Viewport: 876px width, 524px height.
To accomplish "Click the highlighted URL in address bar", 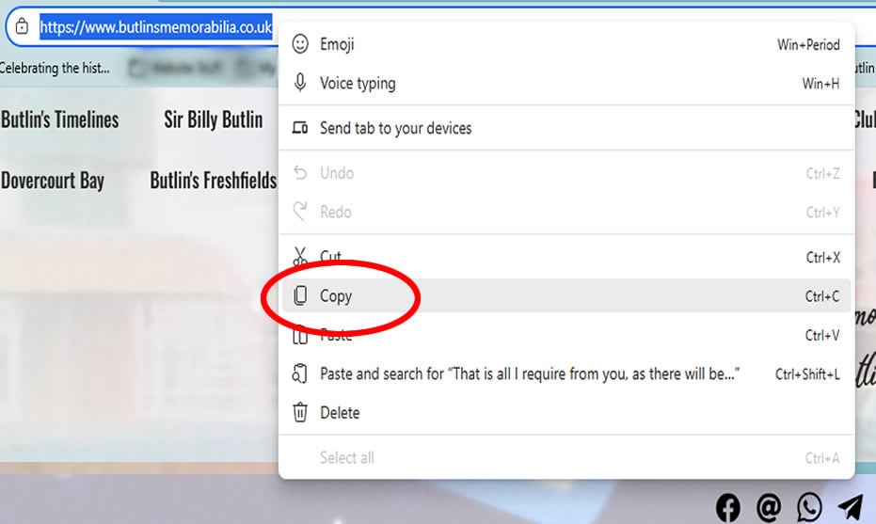I will tap(155, 27).
